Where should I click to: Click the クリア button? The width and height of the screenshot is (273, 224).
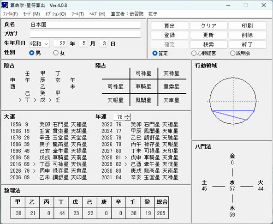208,26
